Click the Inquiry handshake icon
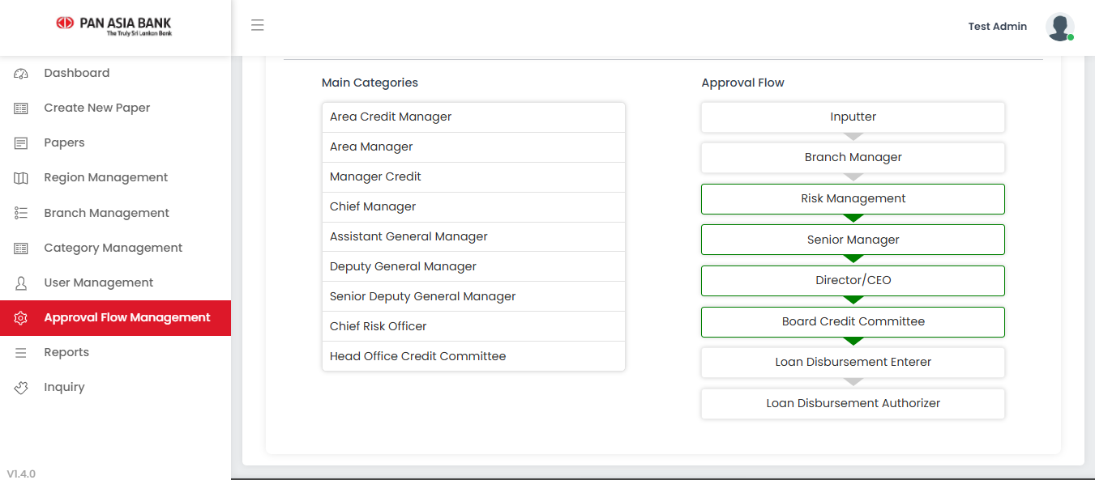Image resolution: width=1095 pixels, height=480 pixels. coord(21,388)
